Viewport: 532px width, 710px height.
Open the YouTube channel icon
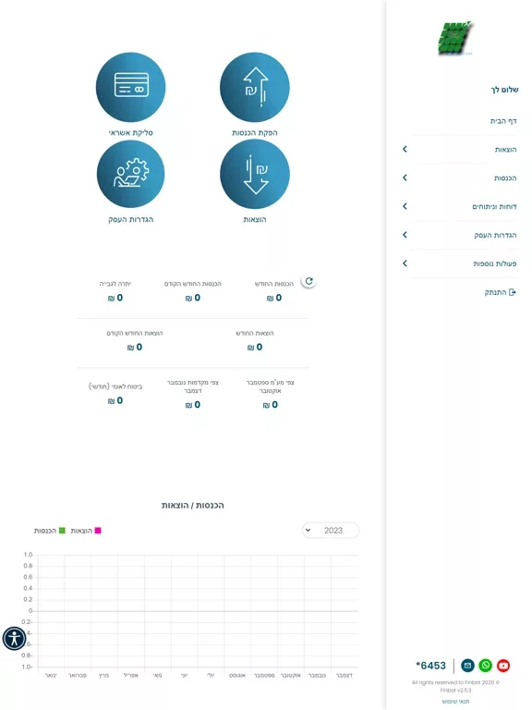[503, 666]
